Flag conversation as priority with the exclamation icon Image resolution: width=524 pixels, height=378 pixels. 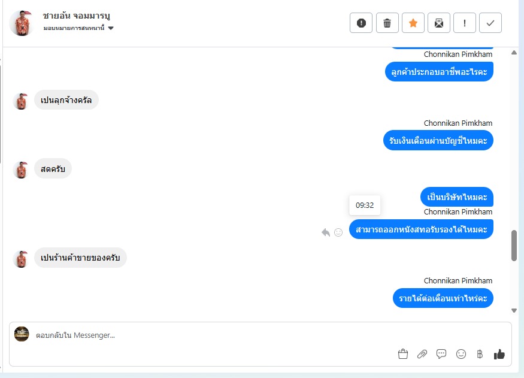coord(465,23)
